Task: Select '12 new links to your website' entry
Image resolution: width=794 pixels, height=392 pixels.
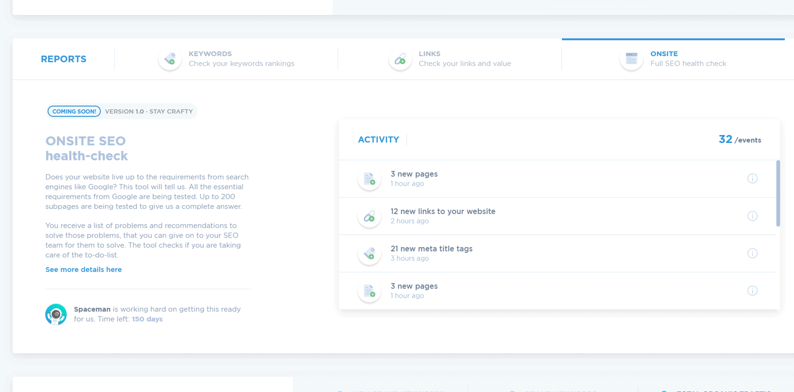Action: point(557,216)
